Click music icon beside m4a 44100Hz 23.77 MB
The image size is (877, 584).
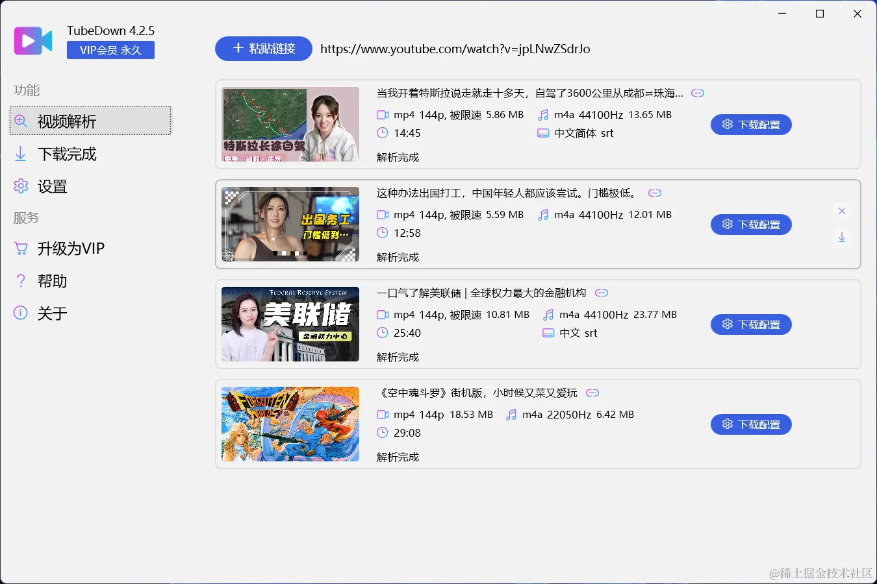point(548,315)
